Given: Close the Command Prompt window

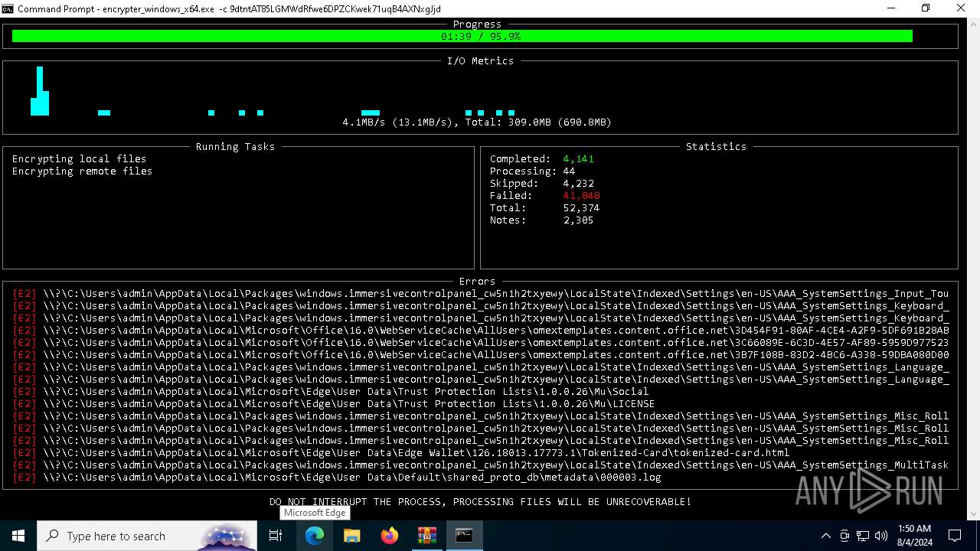Looking at the screenshot, I should click(962, 8).
